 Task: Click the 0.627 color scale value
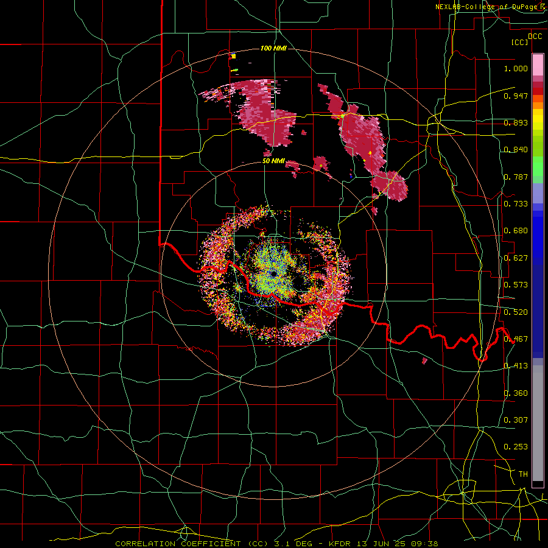[x=516, y=258]
